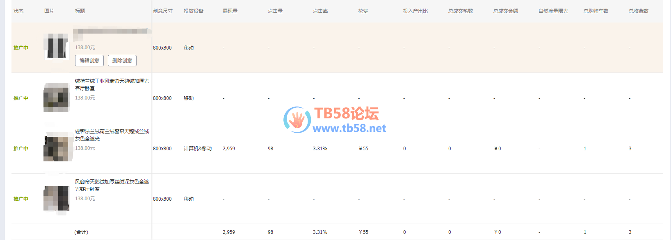Click the 投放设备 column header
Viewport: 671px width, 240px height.
click(194, 11)
